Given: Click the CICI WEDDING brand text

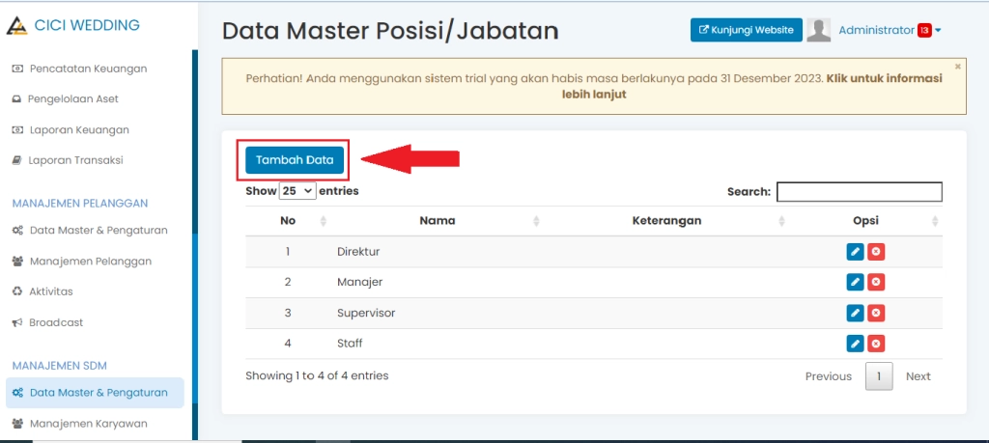Looking at the screenshot, I should (87, 25).
